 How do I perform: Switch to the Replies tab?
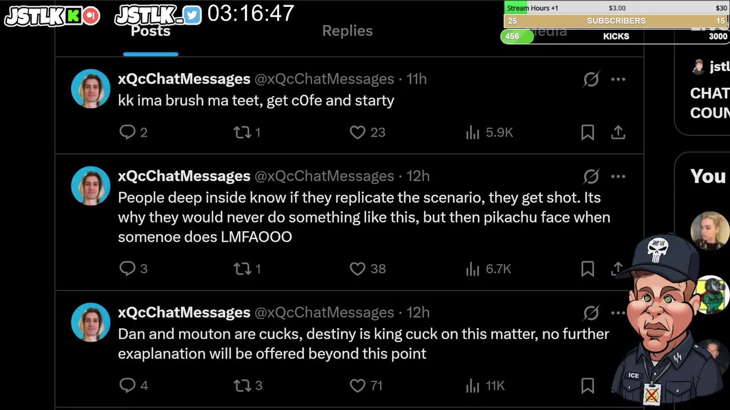click(x=347, y=31)
